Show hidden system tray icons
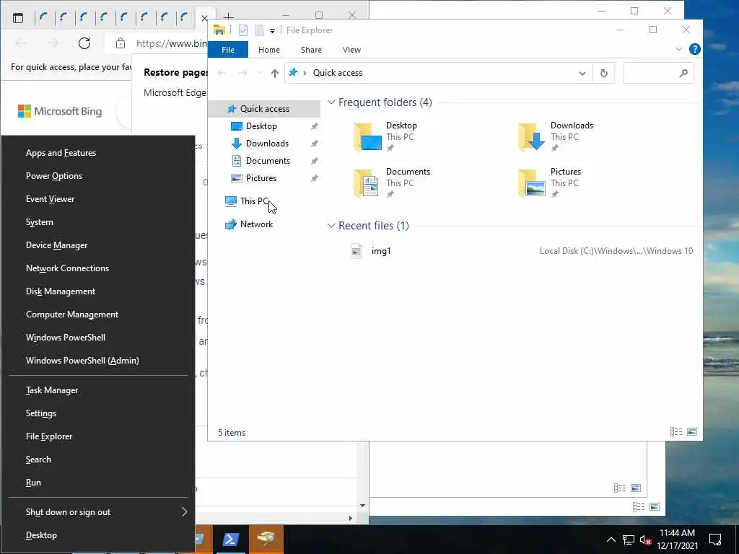This screenshot has width=739, height=554. point(611,540)
